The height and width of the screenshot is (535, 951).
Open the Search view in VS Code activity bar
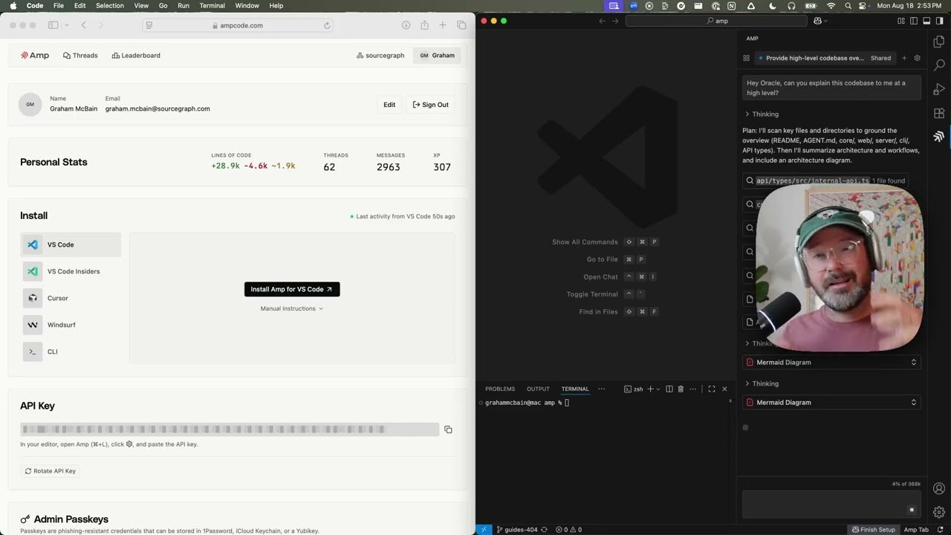pyautogui.click(x=939, y=65)
